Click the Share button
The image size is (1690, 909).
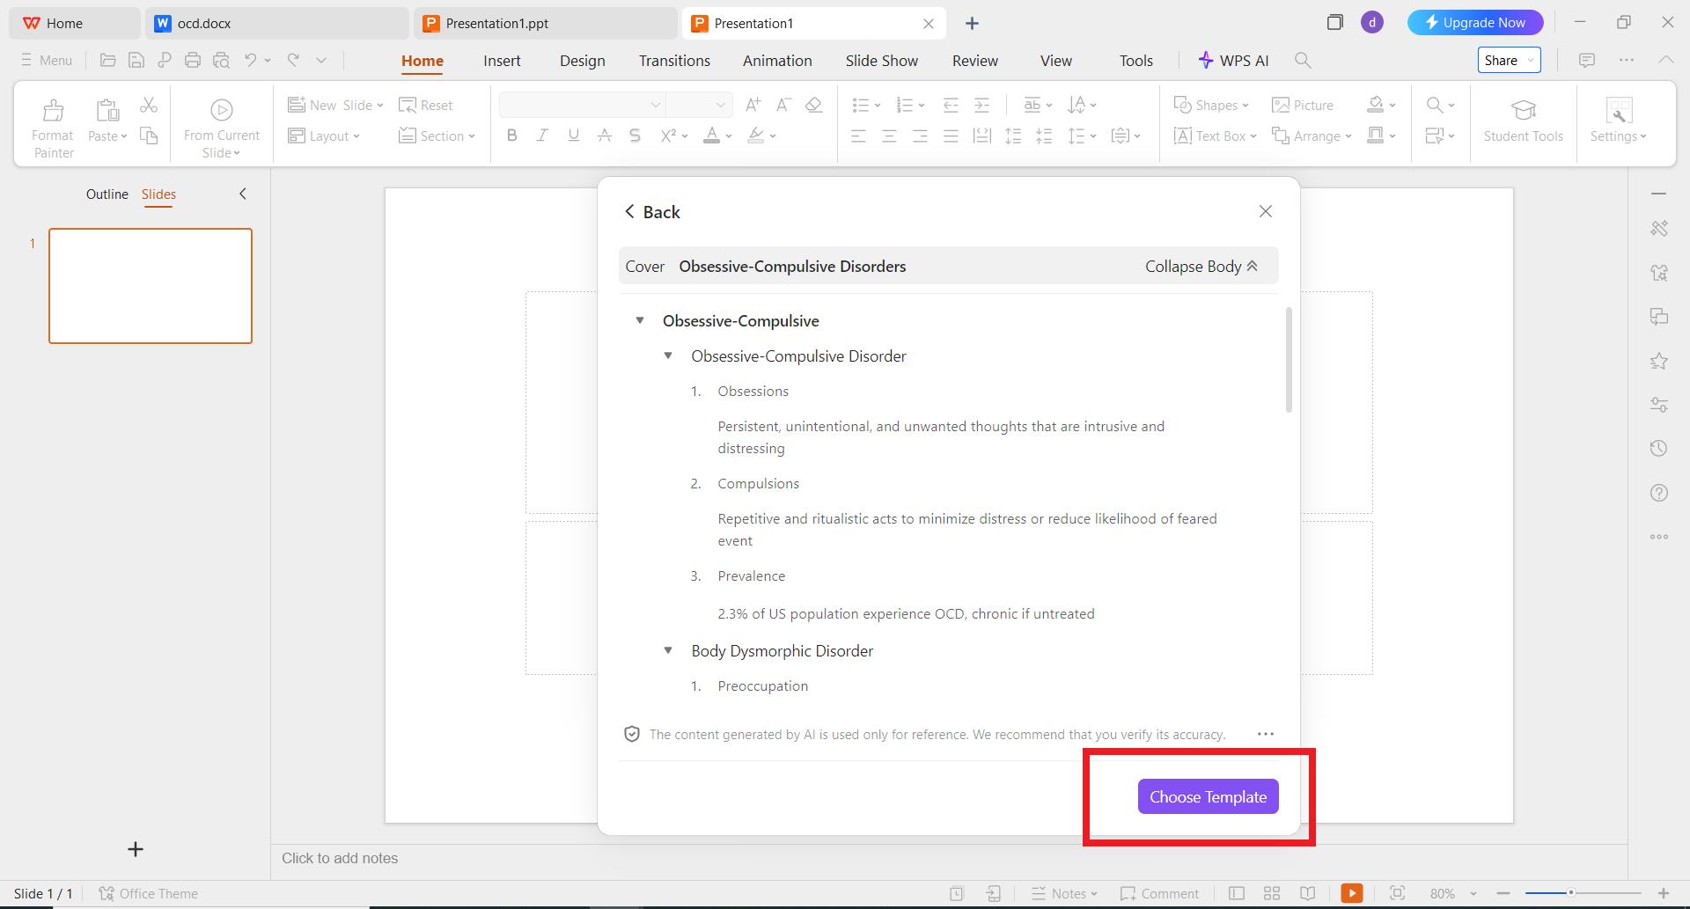[1509, 60]
